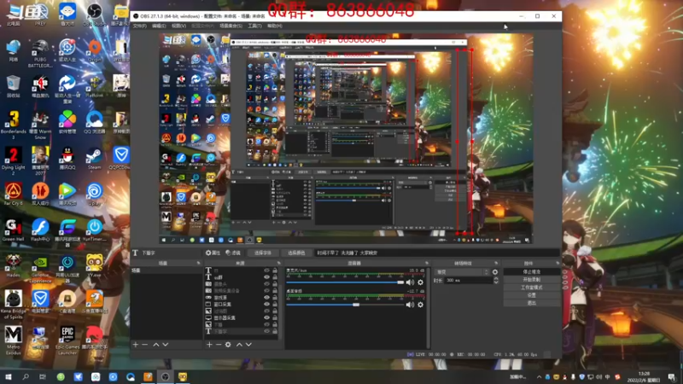
Task: Open GeForce Experience desktop shortcut
Action: click(x=40, y=269)
